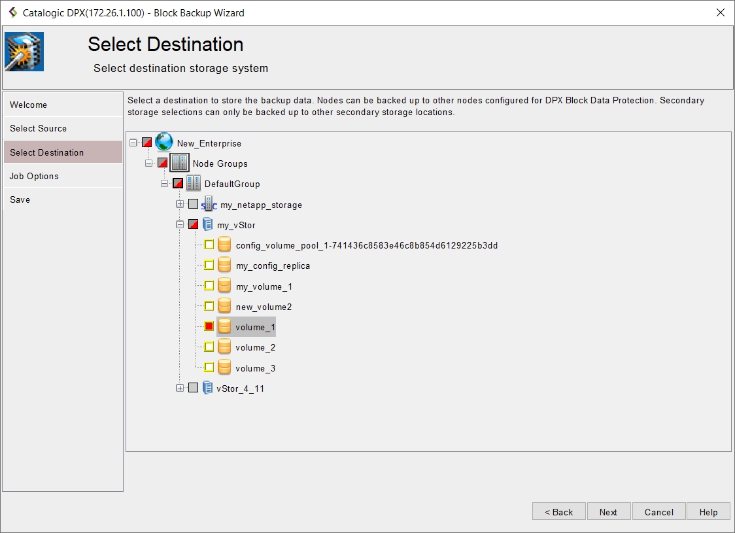
Task: Expand the my_netapp_storage tree node
Action: click(x=180, y=204)
